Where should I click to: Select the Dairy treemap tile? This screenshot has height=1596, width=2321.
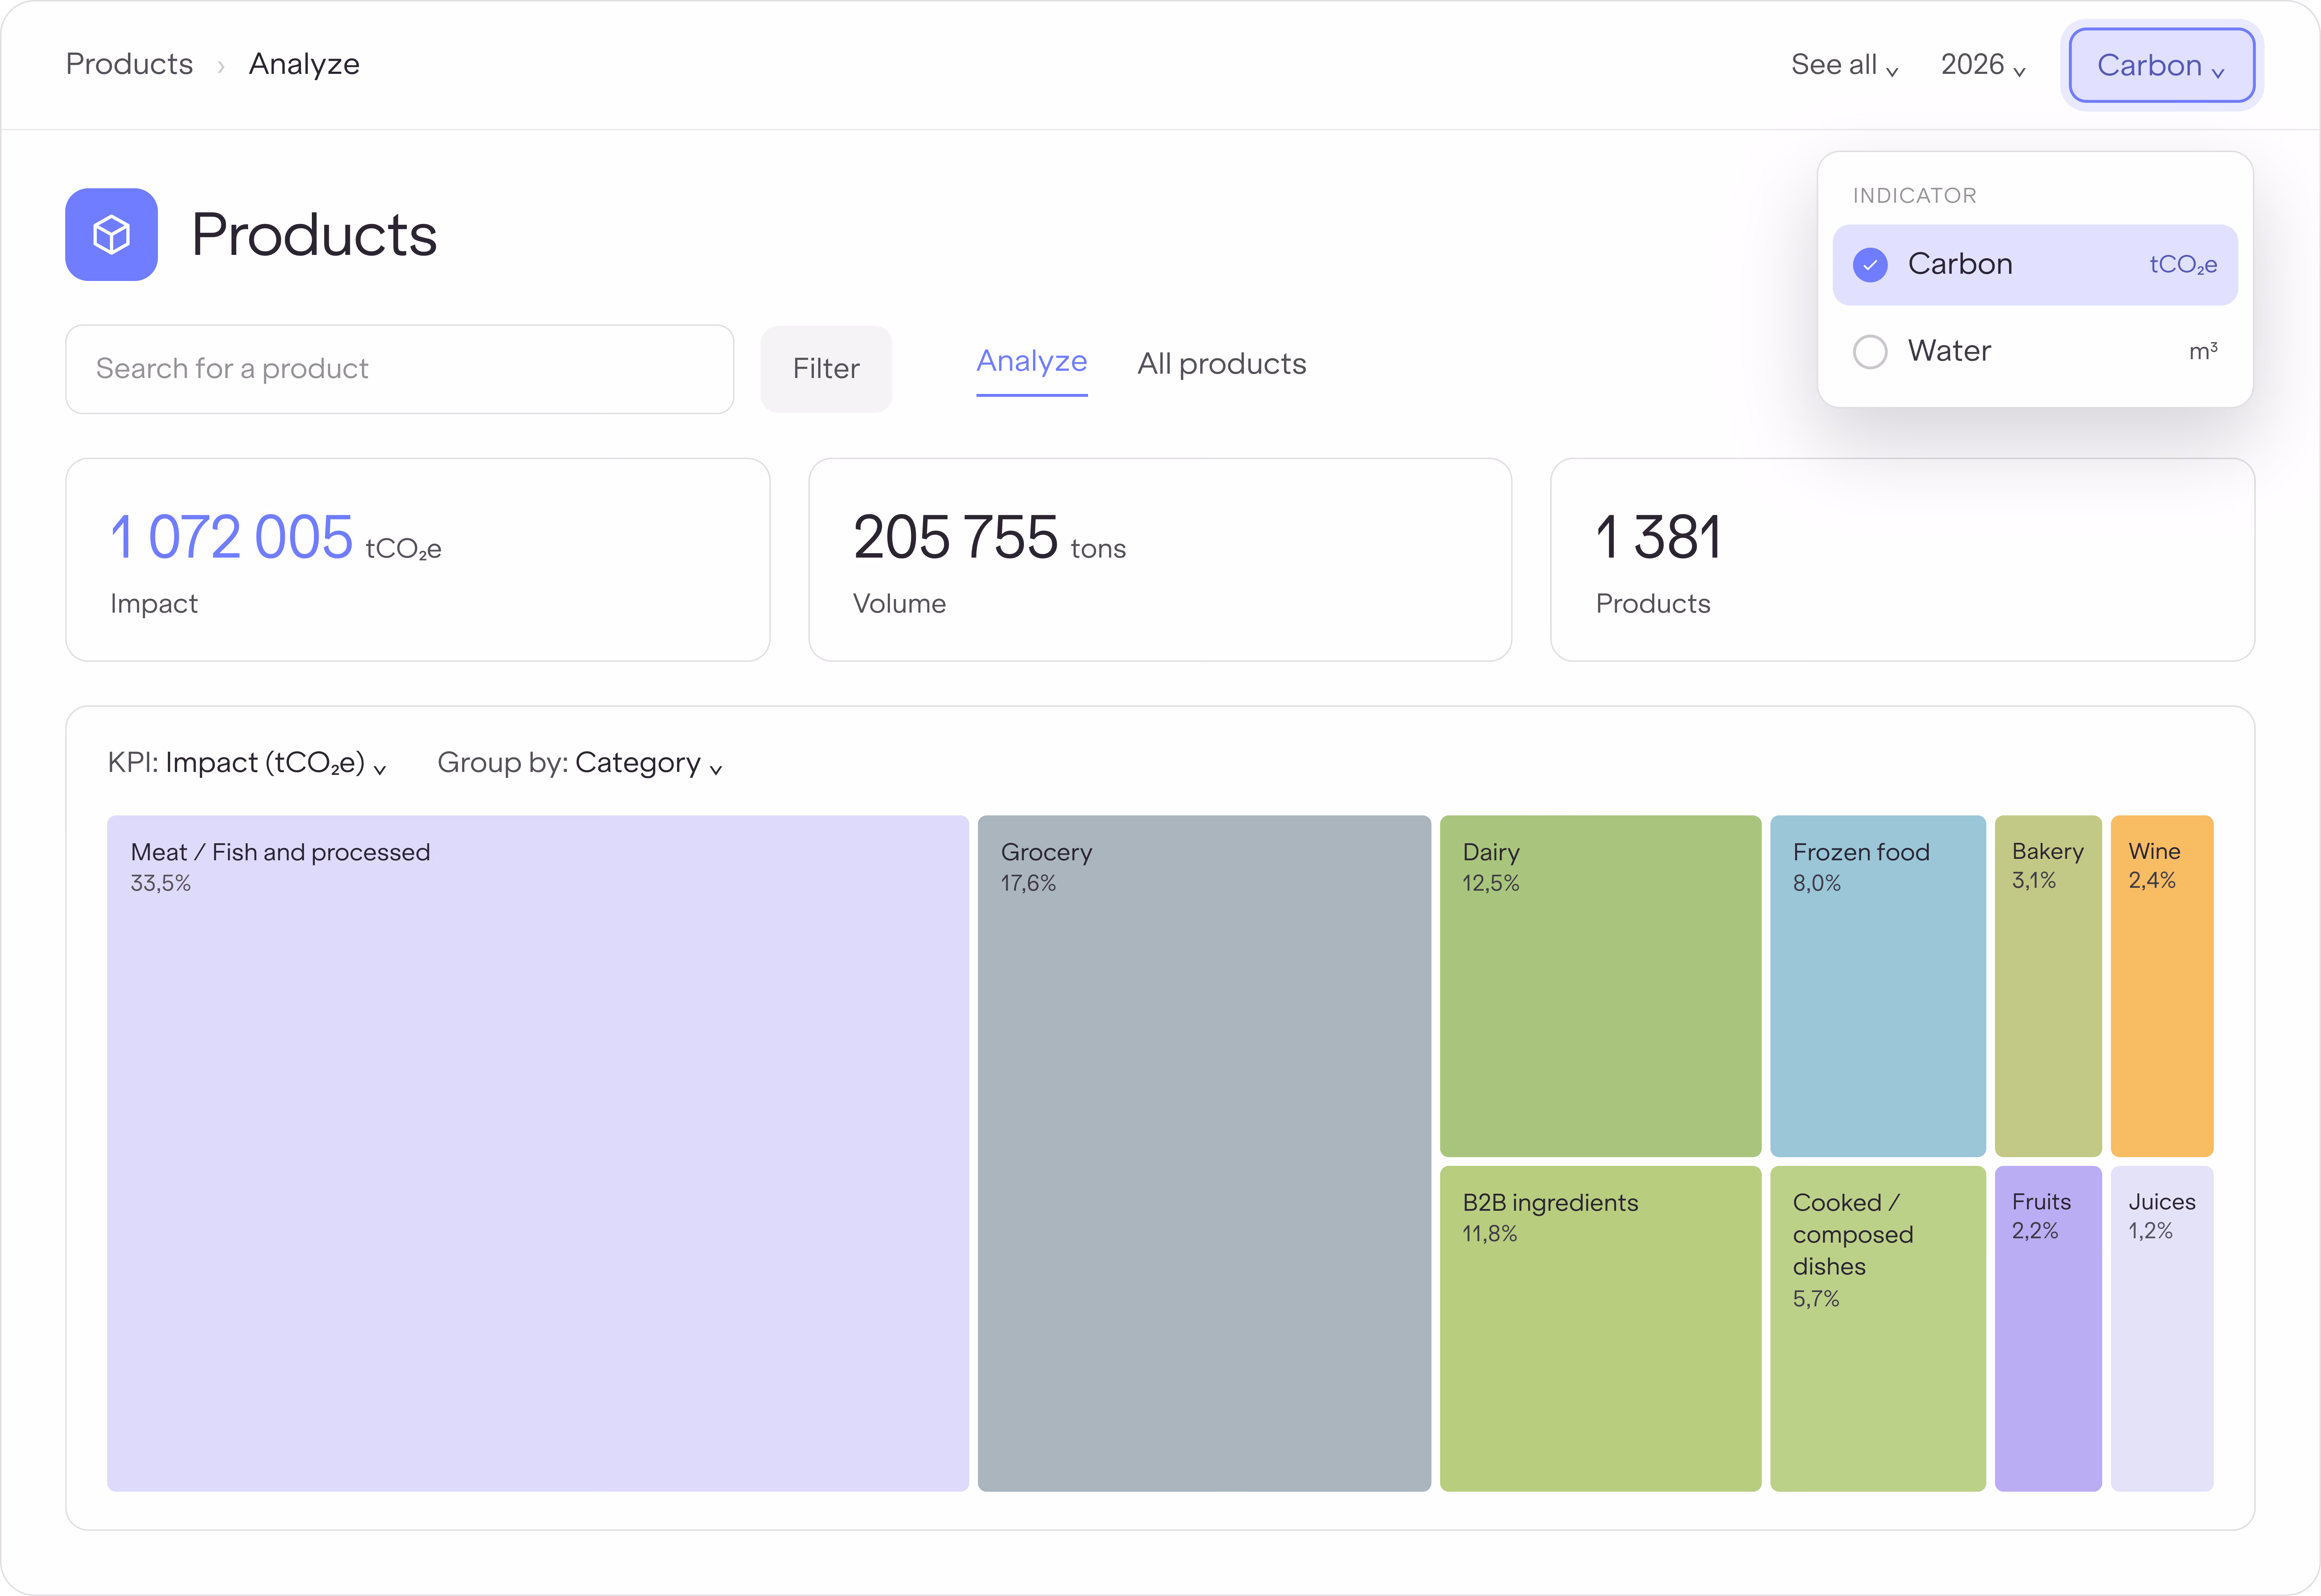coord(1601,986)
